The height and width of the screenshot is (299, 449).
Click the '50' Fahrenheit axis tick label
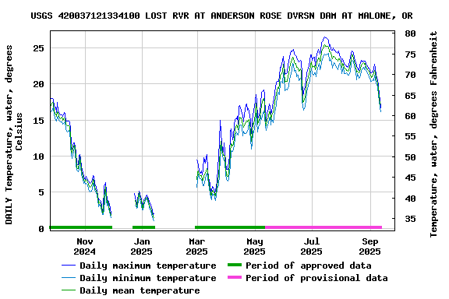(x=410, y=157)
